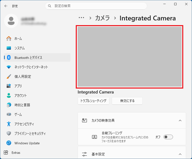Click the Accounts person icon
Image resolution: width=192 pixels, height=159 pixels.
[9, 96]
